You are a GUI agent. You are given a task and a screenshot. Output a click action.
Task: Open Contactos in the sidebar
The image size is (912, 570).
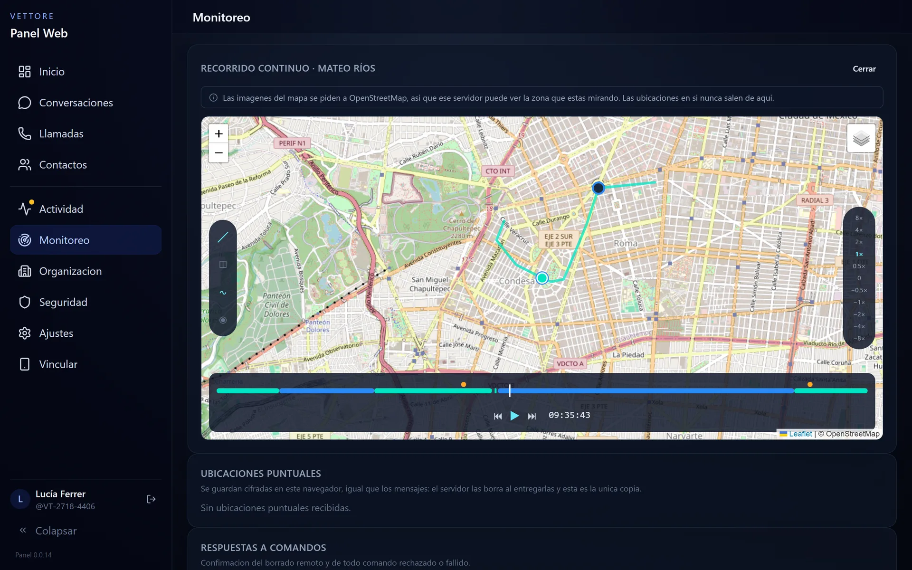click(x=85, y=165)
